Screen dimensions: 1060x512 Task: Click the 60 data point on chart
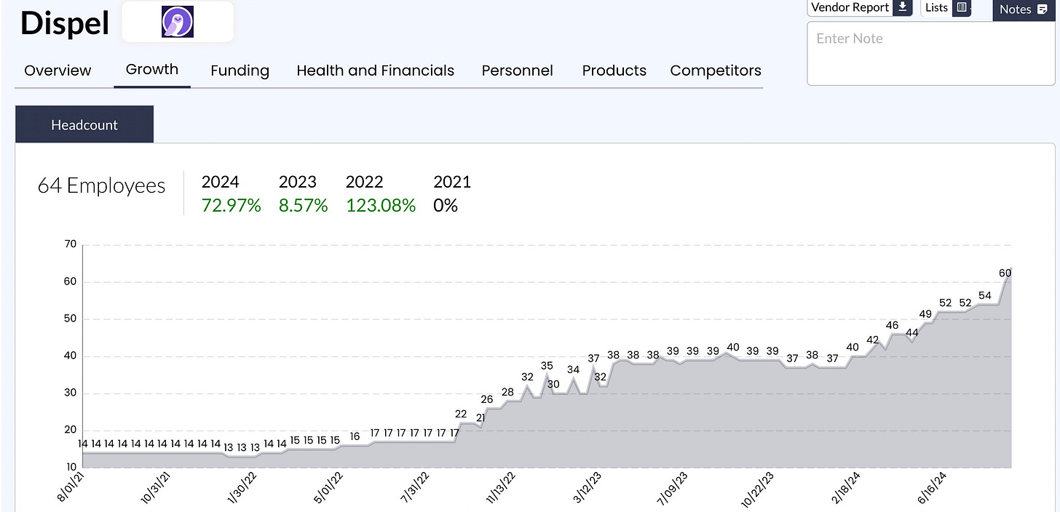coord(1005,273)
